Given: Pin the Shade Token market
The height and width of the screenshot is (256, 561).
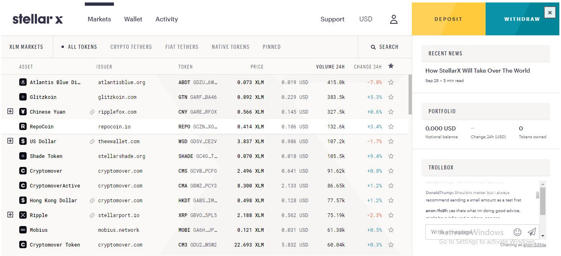Looking at the screenshot, I should click(391, 156).
